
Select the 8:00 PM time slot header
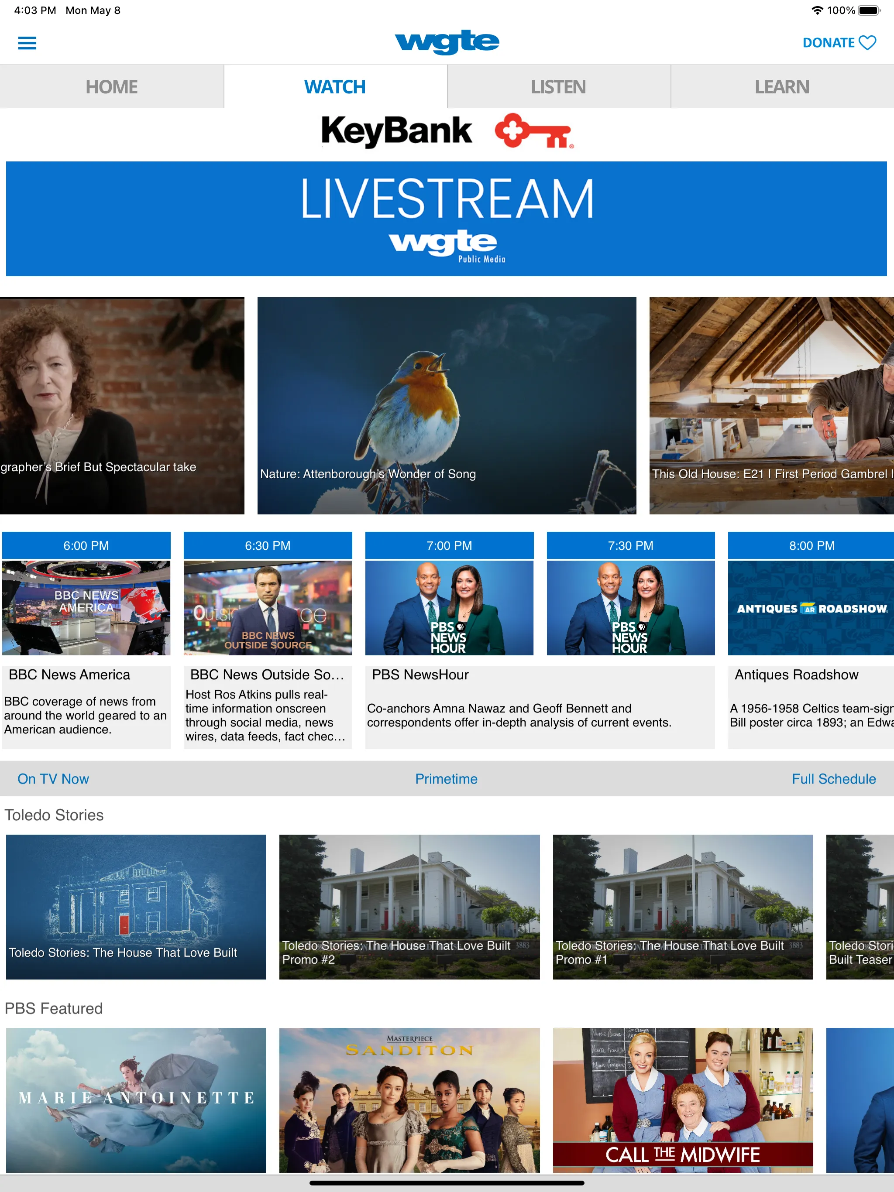(x=811, y=545)
